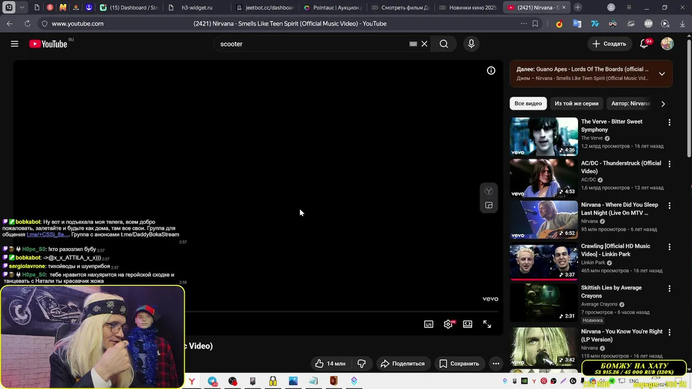Switch to the Pointauc Аукцион tab
The width and height of the screenshot is (692, 389).
click(332, 8)
